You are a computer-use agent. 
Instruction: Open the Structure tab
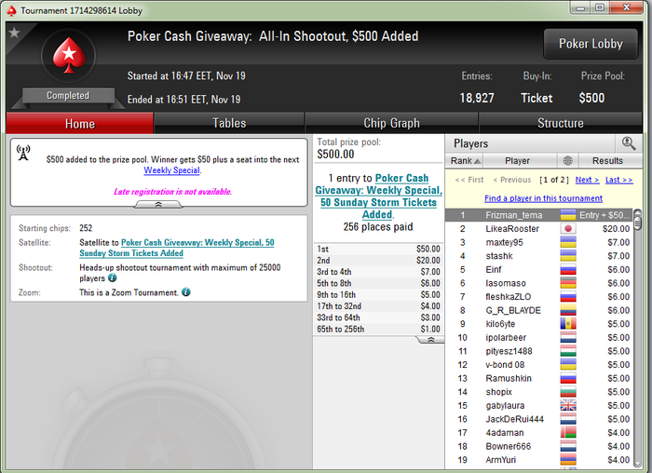click(560, 123)
